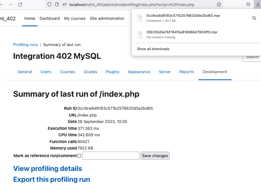Click the Save changes button

(x=155, y=155)
